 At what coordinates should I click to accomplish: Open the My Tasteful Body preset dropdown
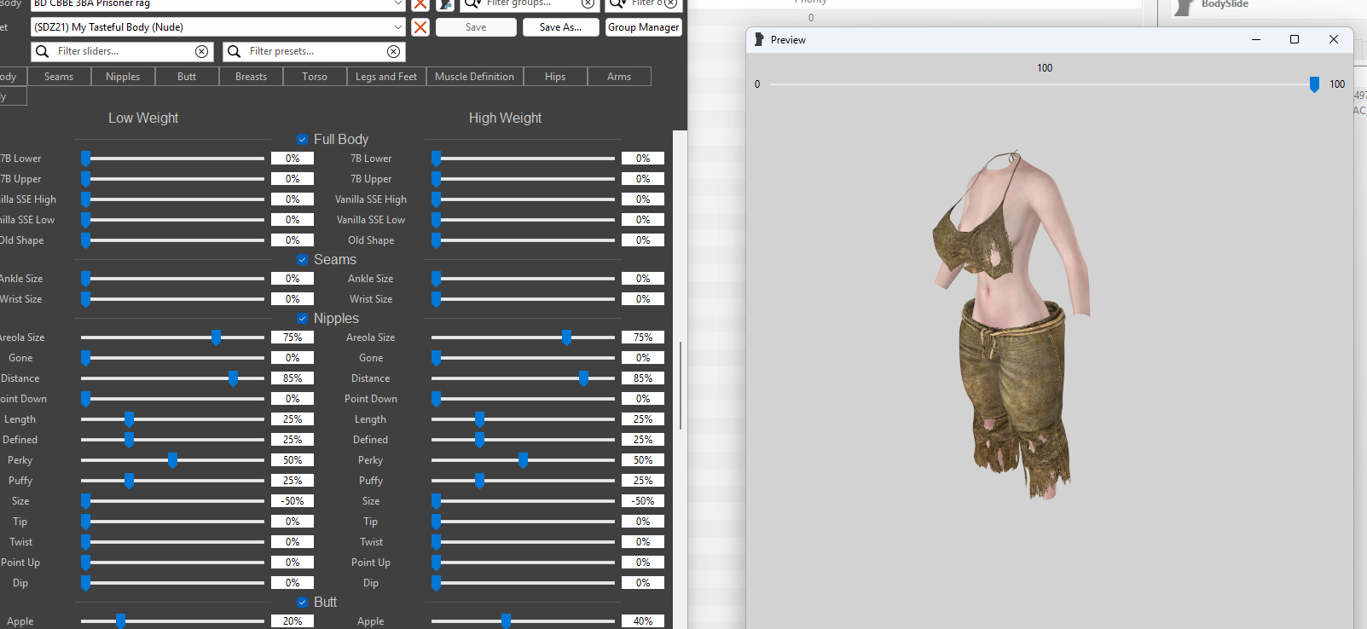point(397,27)
